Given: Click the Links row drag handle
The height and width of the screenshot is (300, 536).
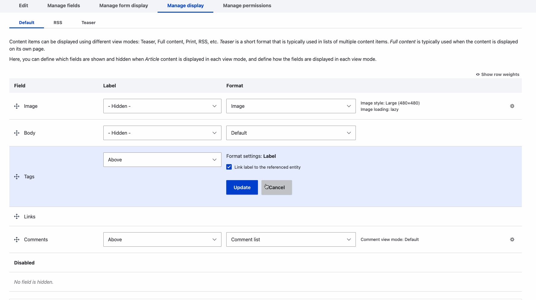Looking at the screenshot, I should click(17, 217).
